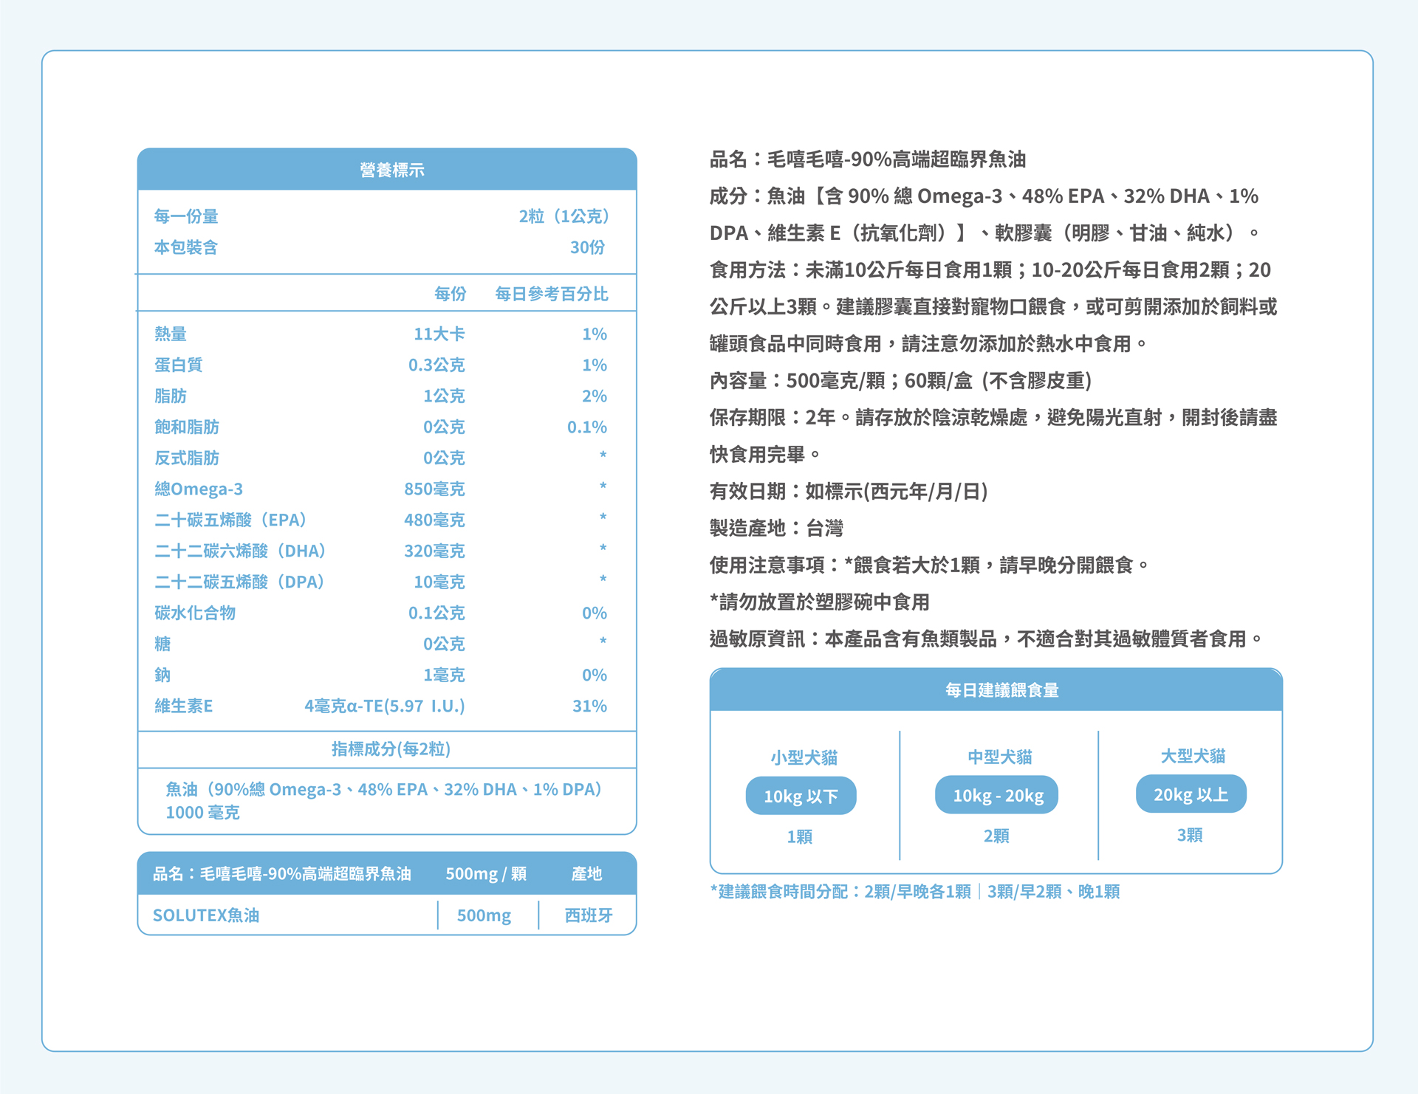Click the 1毫克 sodium value
This screenshot has height=1094, width=1418.
444,675
